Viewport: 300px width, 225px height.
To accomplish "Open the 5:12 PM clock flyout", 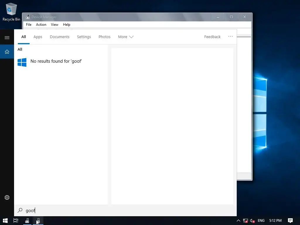I will click(x=275, y=221).
